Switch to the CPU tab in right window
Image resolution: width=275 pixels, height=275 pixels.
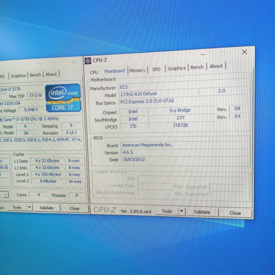(94, 72)
